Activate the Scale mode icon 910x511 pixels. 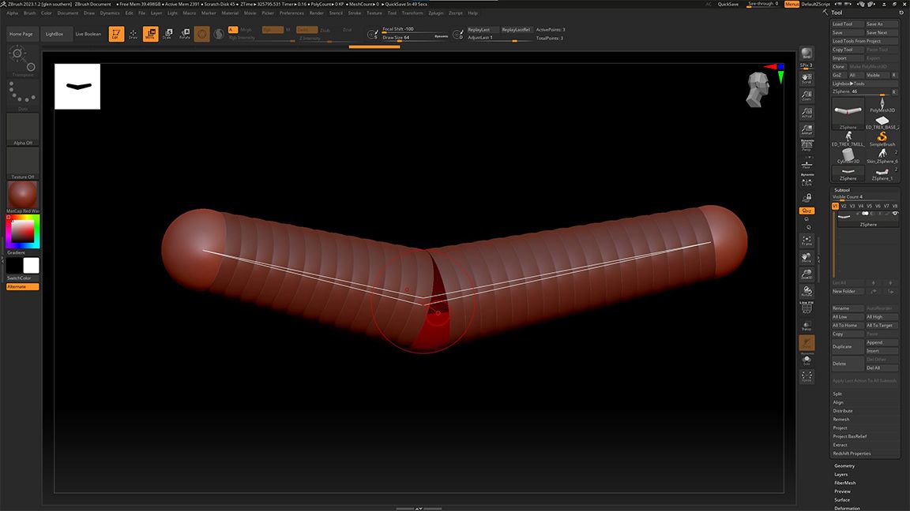point(167,34)
